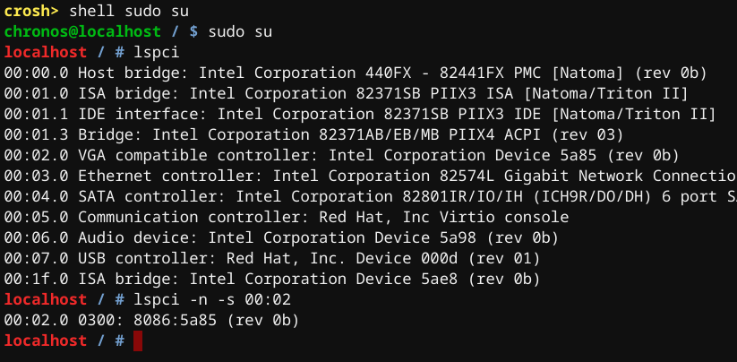
Task: Click the VGA compatible controller 5a85 line
Action: click(342, 155)
